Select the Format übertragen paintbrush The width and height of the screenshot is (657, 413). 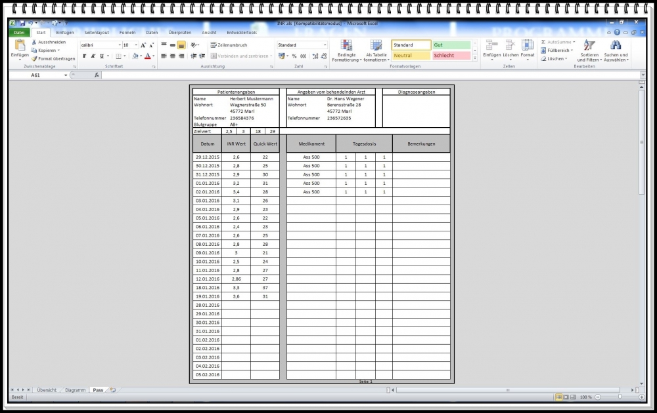click(34, 58)
